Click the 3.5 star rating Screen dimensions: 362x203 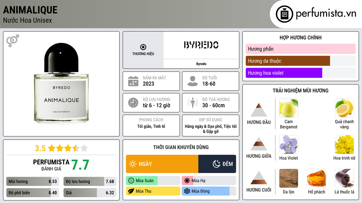[61, 148]
